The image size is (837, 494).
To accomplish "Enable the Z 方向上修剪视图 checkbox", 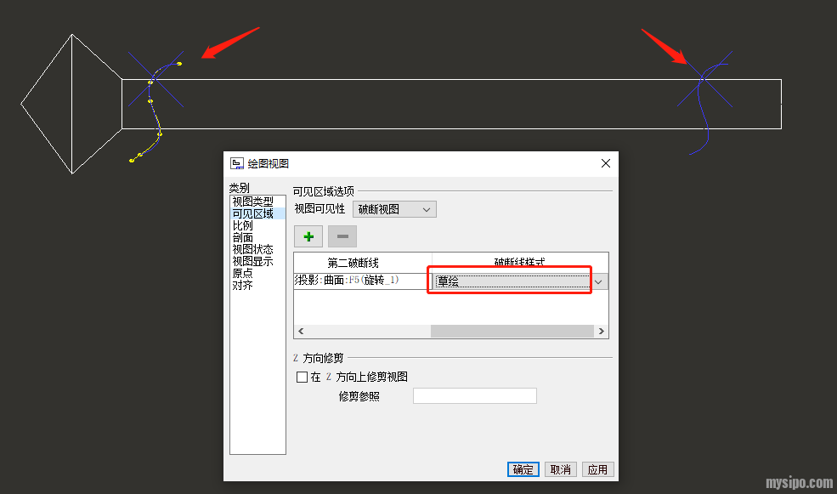I will 302,378.
